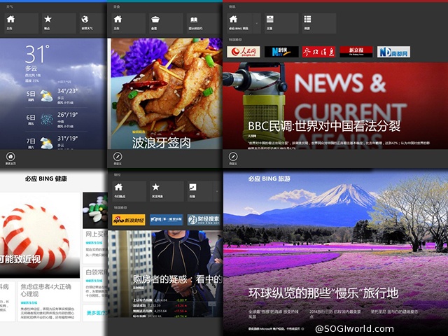Select the 5日 forecast row
448x336 pixels.
tap(56, 96)
